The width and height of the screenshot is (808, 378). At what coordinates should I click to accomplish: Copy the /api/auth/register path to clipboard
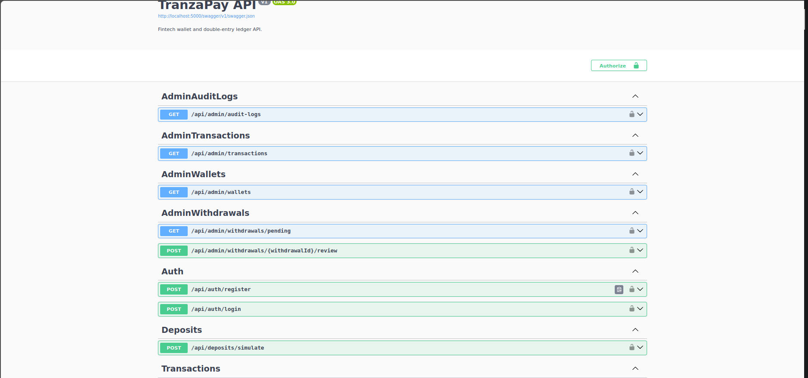[619, 289]
